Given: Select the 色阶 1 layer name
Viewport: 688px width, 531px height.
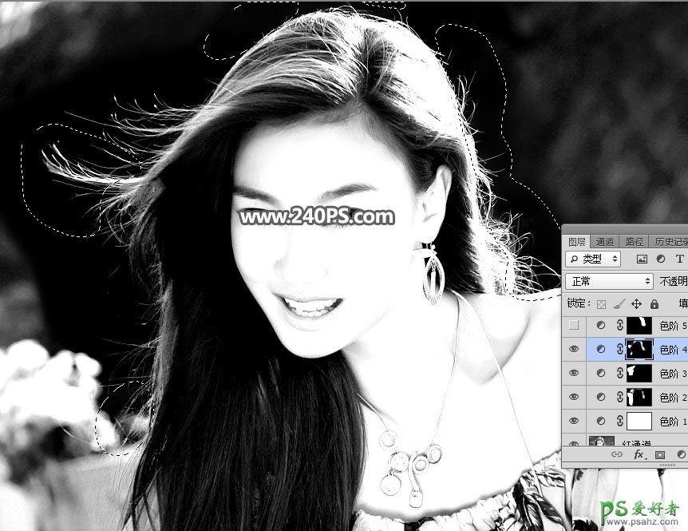Looking at the screenshot, I should pyautogui.click(x=674, y=422).
